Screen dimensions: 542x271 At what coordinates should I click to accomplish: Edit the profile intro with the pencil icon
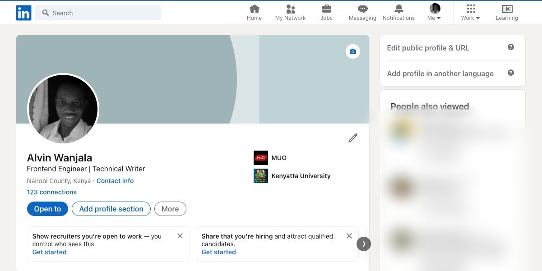(352, 138)
